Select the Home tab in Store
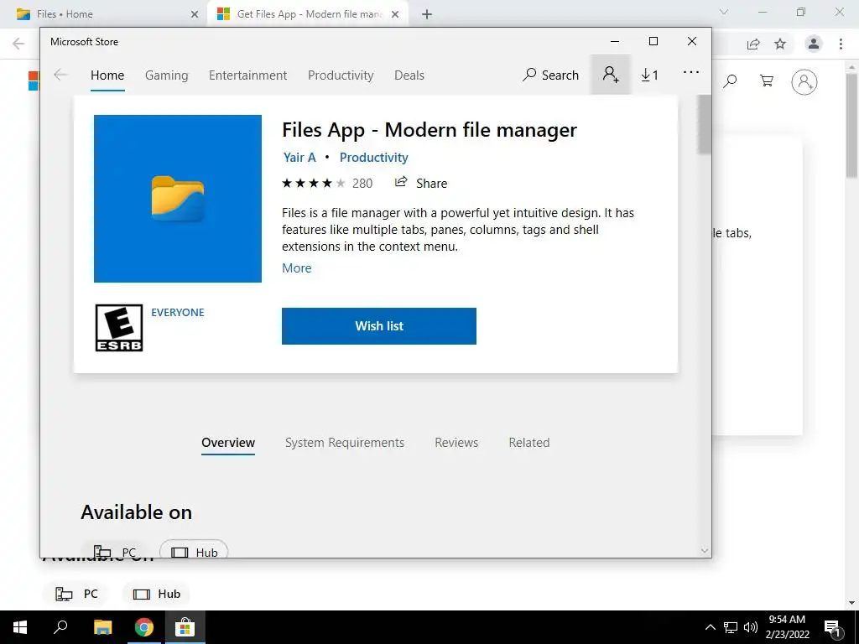 tap(107, 75)
